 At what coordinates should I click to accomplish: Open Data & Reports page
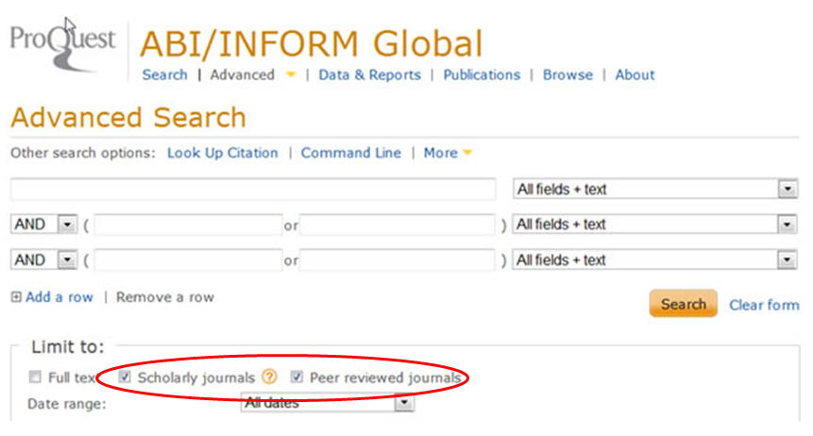click(370, 75)
